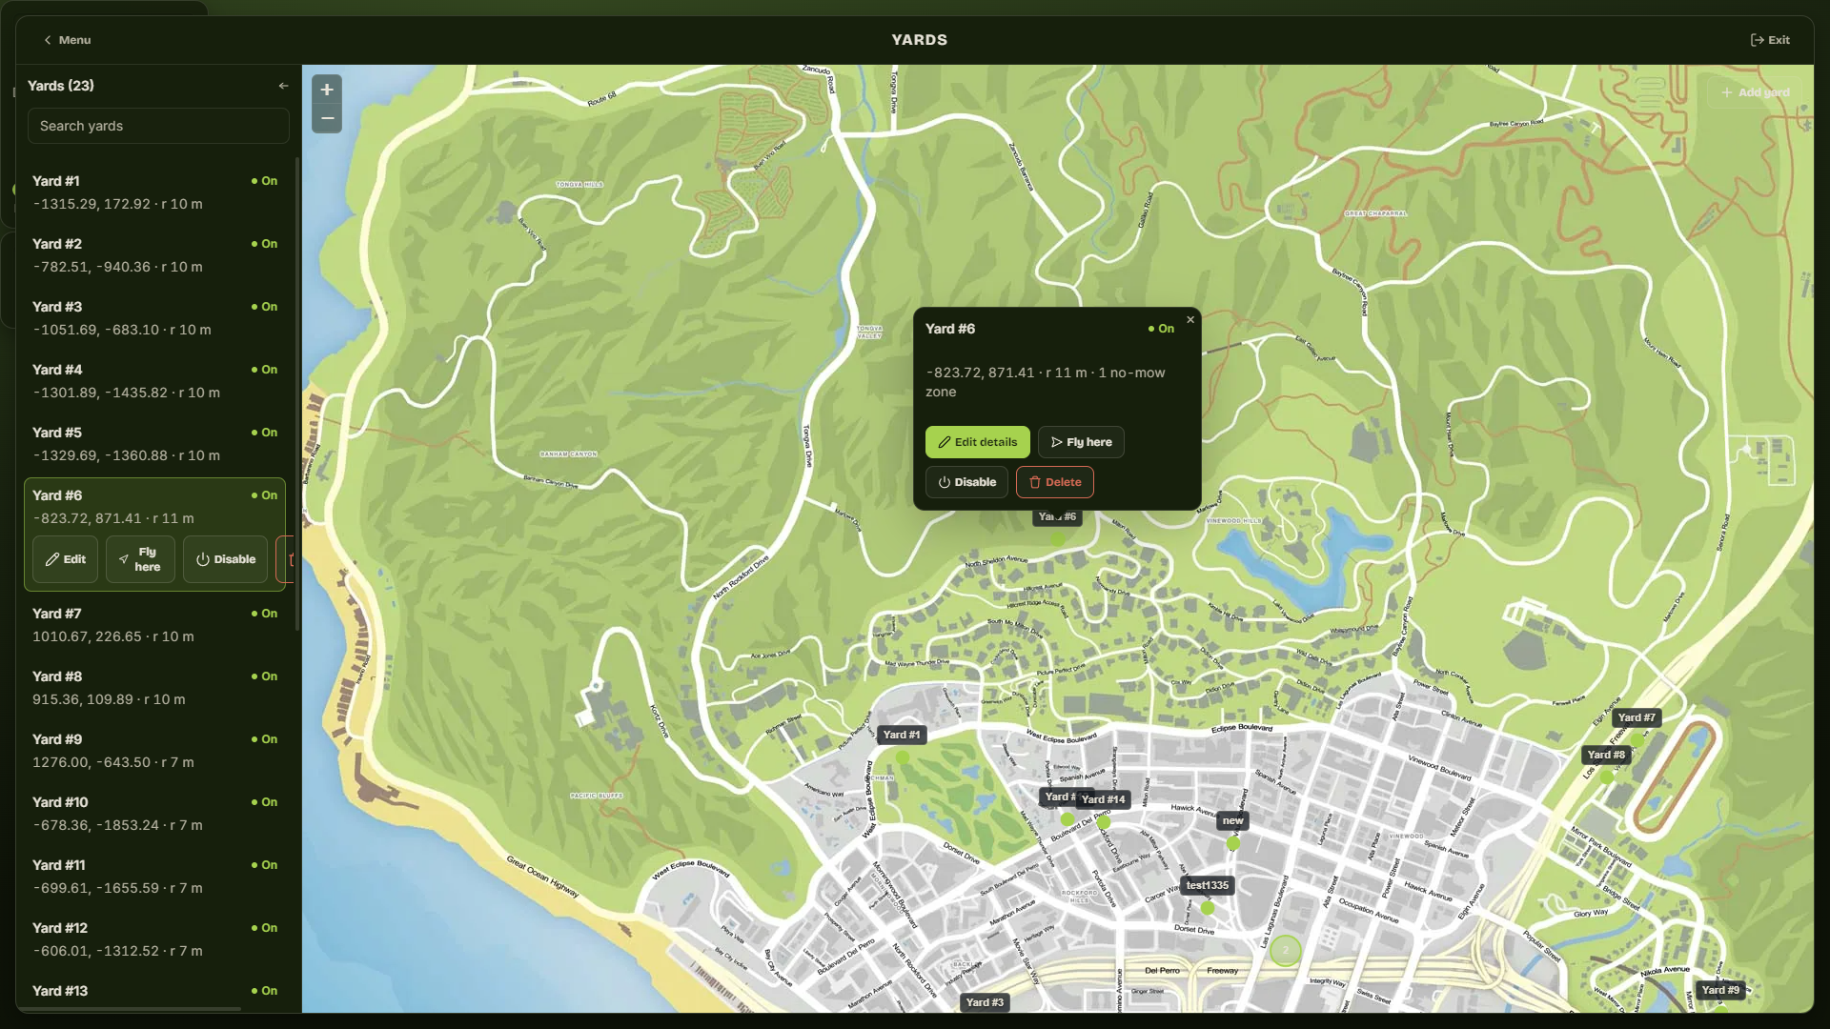Screen dimensions: 1830x1029
Task: Zoom out the map with minus button
Action: click(327, 119)
